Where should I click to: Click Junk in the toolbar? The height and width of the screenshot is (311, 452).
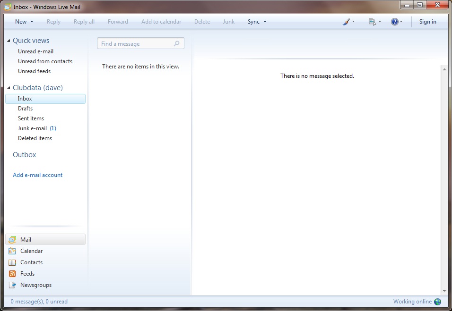pos(228,22)
